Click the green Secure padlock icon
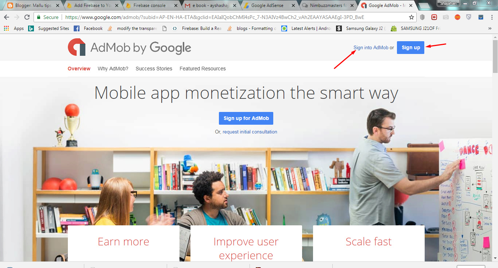 pos(39,17)
